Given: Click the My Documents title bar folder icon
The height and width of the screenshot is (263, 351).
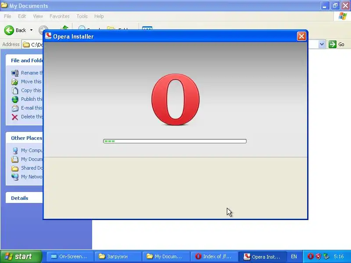Looking at the screenshot, I should (x=4, y=5).
